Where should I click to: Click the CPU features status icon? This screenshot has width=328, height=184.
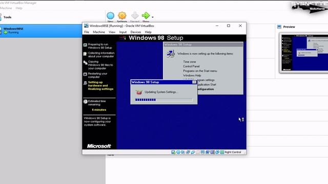212,152
